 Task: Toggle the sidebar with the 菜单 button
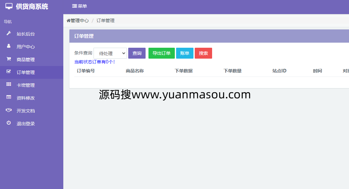point(79,6)
